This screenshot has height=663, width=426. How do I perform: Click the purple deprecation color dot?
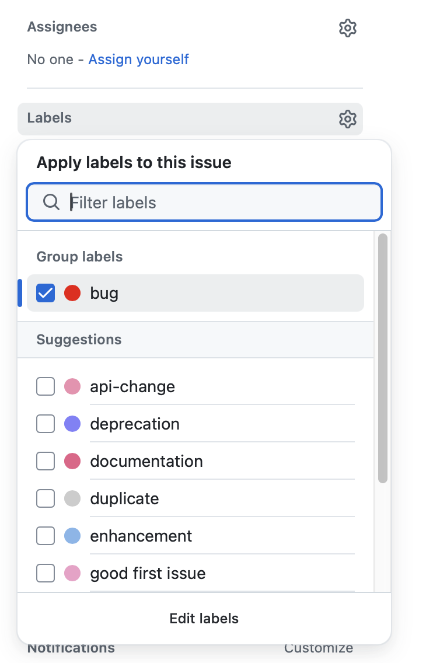[72, 424]
